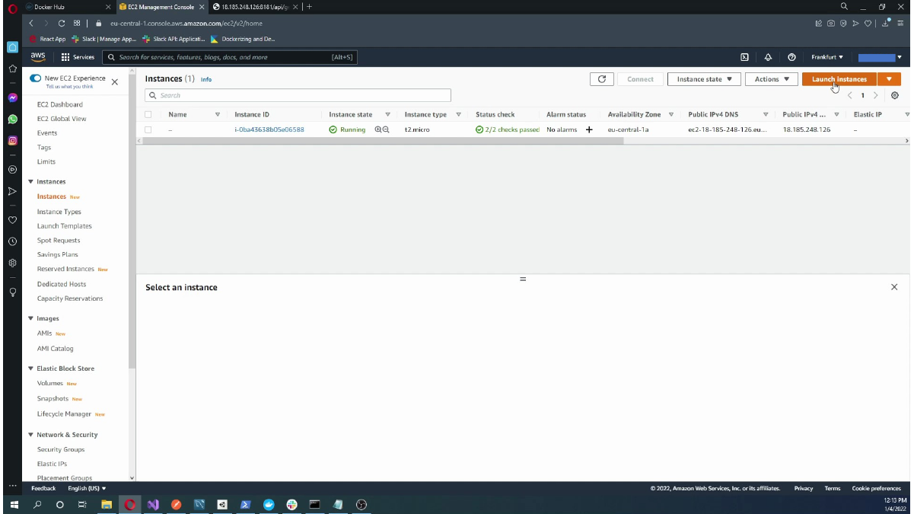Image resolution: width=914 pixels, height=514 pixels.
Task: Open Docker Desktop from taskbar
Action: click(269, 504)
